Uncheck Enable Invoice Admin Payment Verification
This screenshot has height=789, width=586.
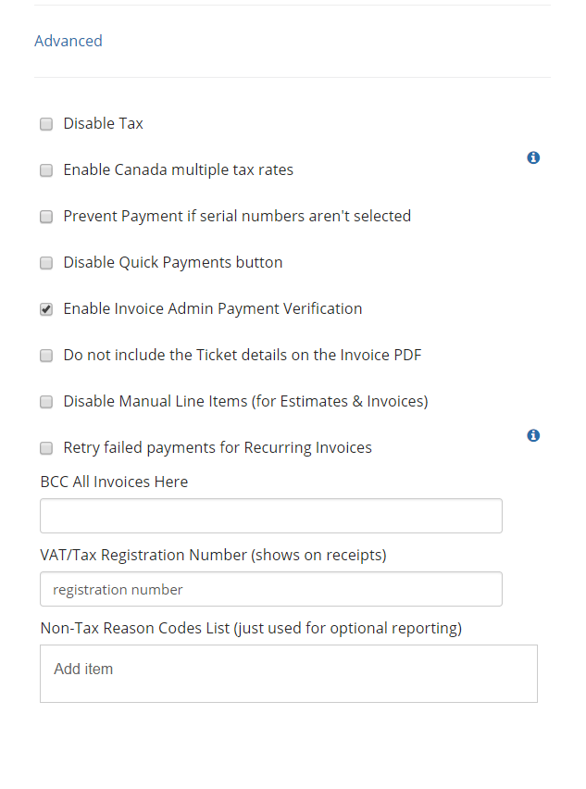[46, 309]
